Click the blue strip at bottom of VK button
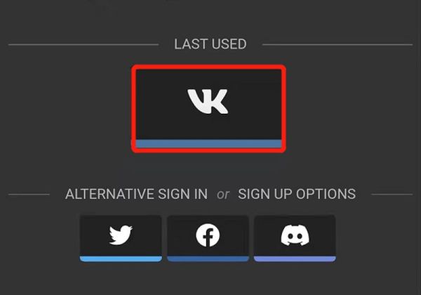This screenshot has height=295, width=421. 208,144
